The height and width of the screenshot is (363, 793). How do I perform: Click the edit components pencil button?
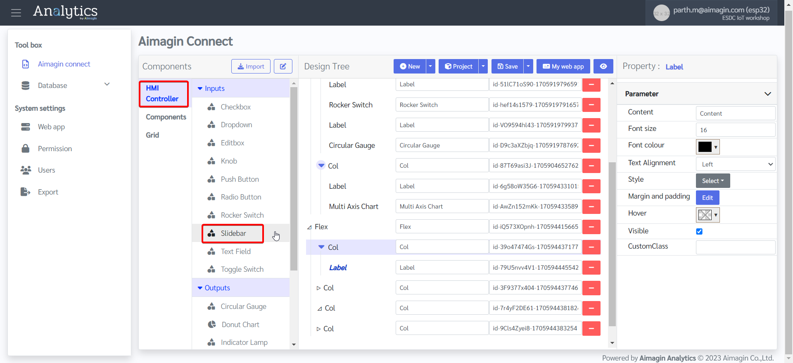pos(283,66)
